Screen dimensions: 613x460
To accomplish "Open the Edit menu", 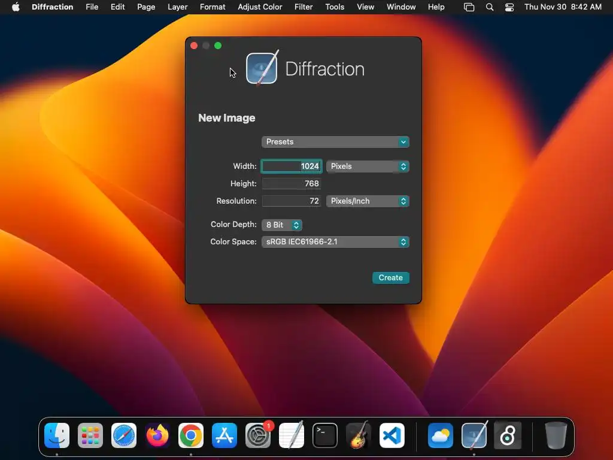I will 118,7.
